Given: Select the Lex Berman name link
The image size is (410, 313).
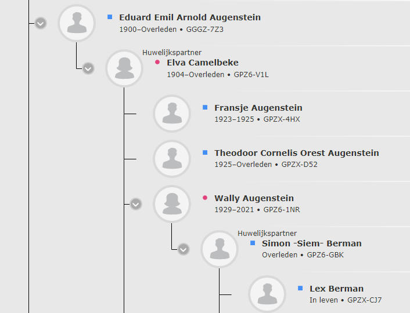Looking at the screenshot, I should tap(336, 289).
